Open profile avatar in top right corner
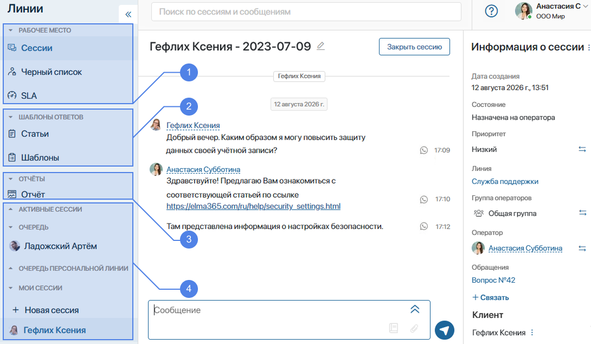 pos(524,11)
